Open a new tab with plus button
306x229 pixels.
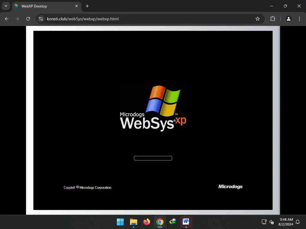[87, 6]
